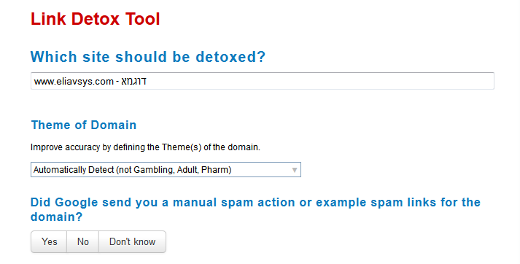
Task: Click the Theme of Domain heading
Action: (x=84, y=125)
